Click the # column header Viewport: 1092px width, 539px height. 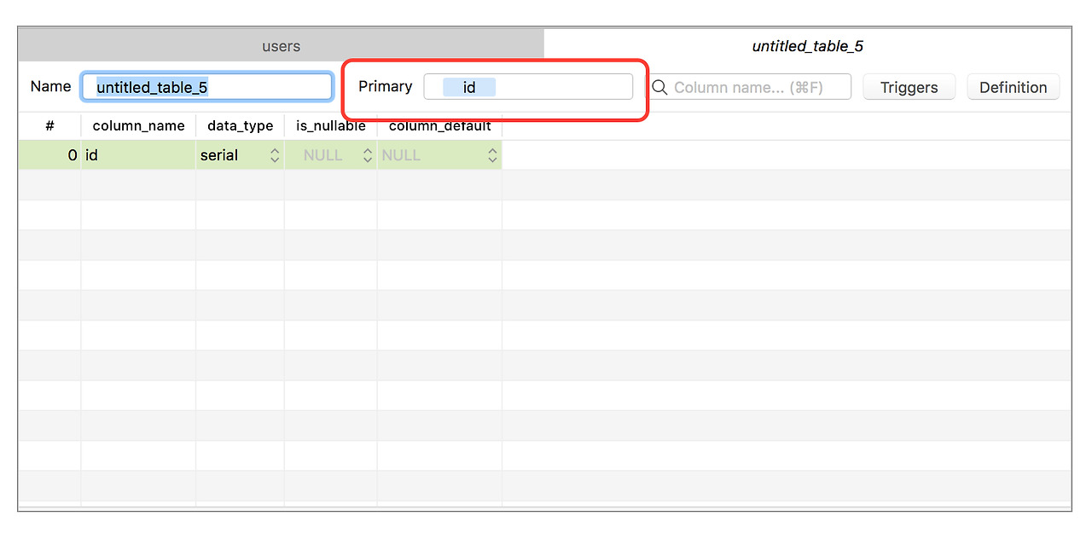click(x=49, y=125)
